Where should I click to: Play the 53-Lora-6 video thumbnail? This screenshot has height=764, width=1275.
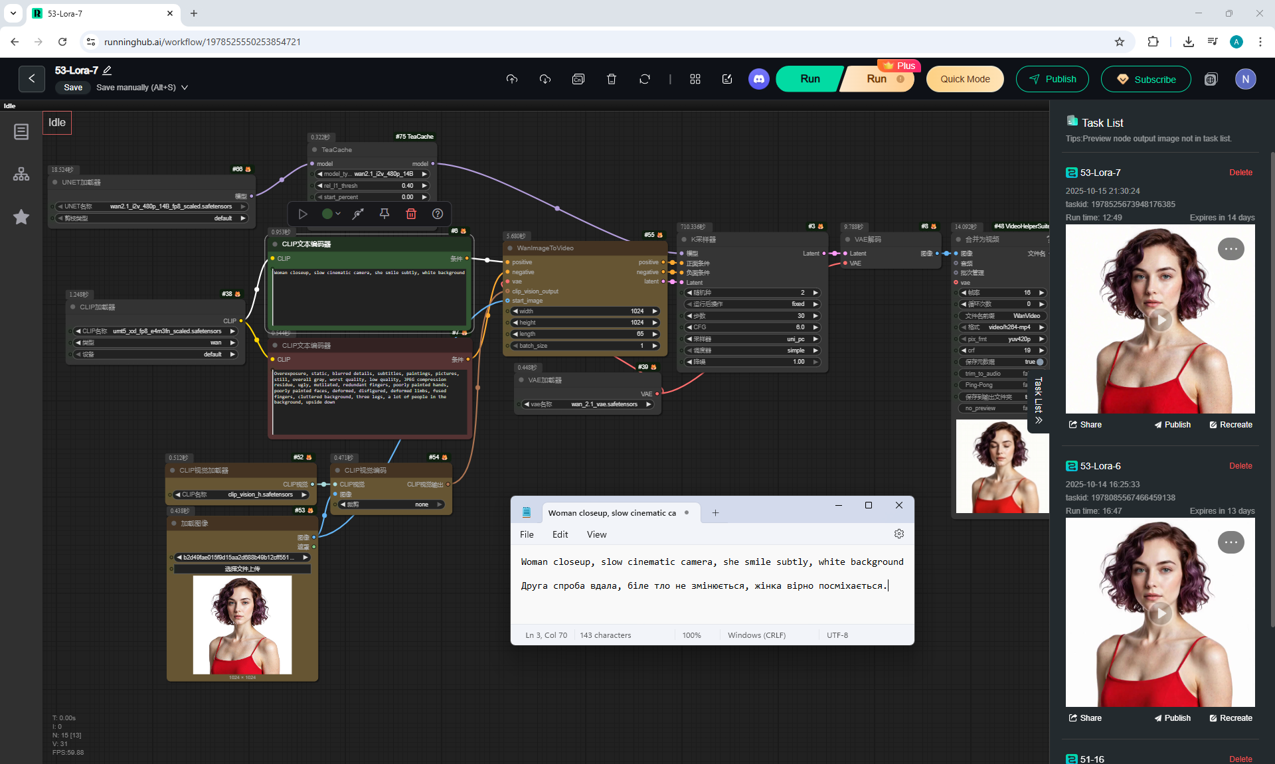[x=1160, y=613]
